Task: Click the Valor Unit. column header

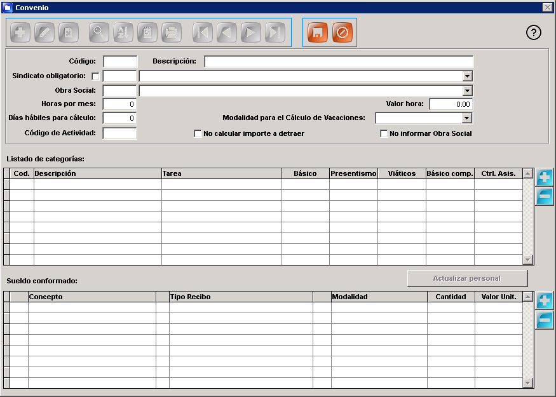Action: coord(499,297)
